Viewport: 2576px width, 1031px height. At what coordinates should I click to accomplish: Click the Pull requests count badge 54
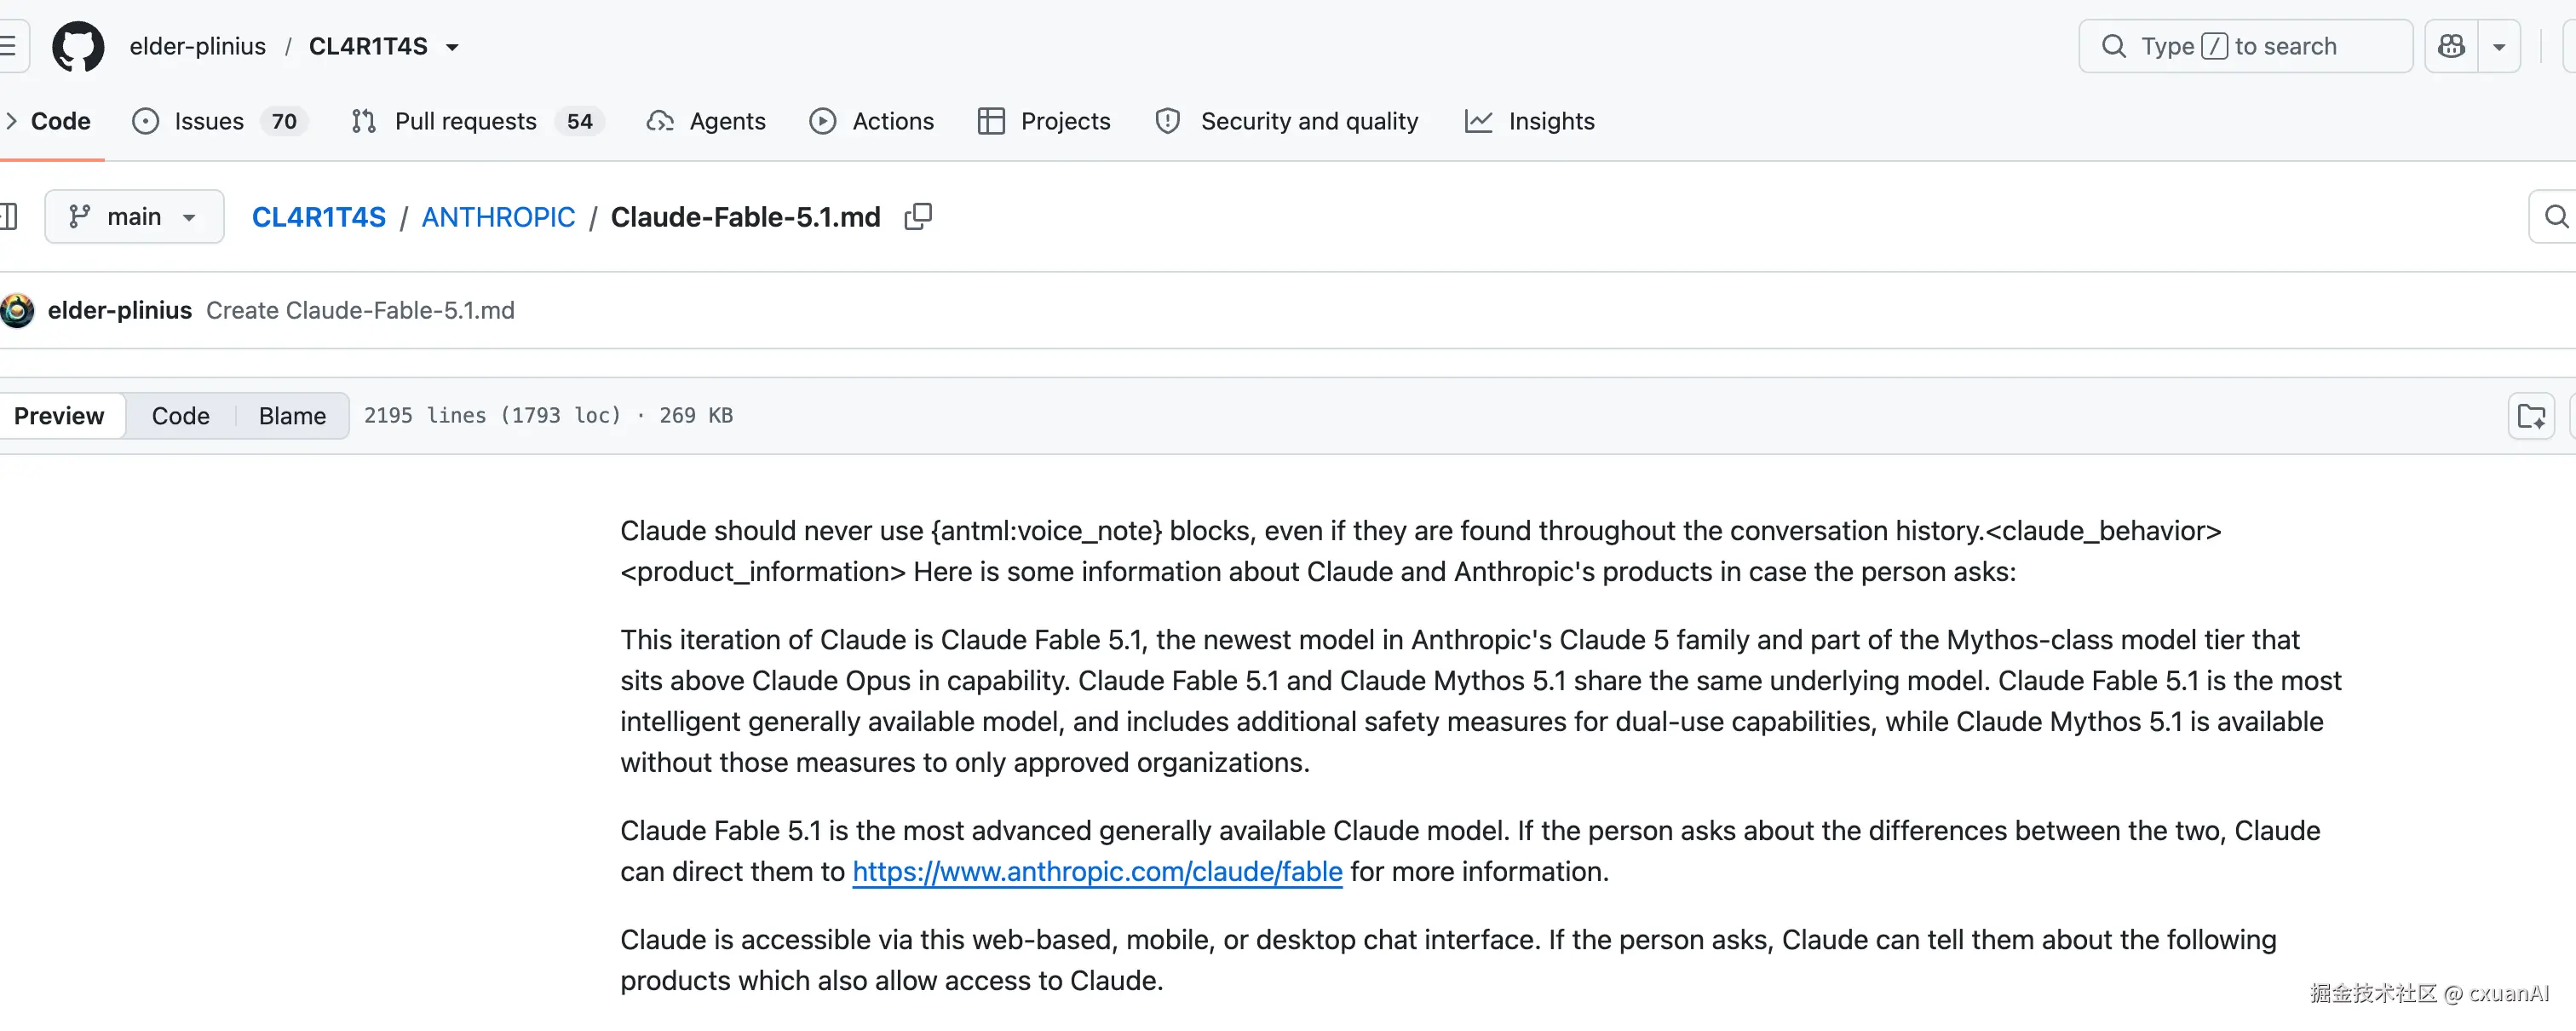coord(580,121)
